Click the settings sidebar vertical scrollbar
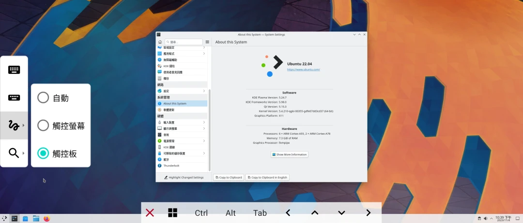Viewport: 523px width, 223px height. click(209, 130)
